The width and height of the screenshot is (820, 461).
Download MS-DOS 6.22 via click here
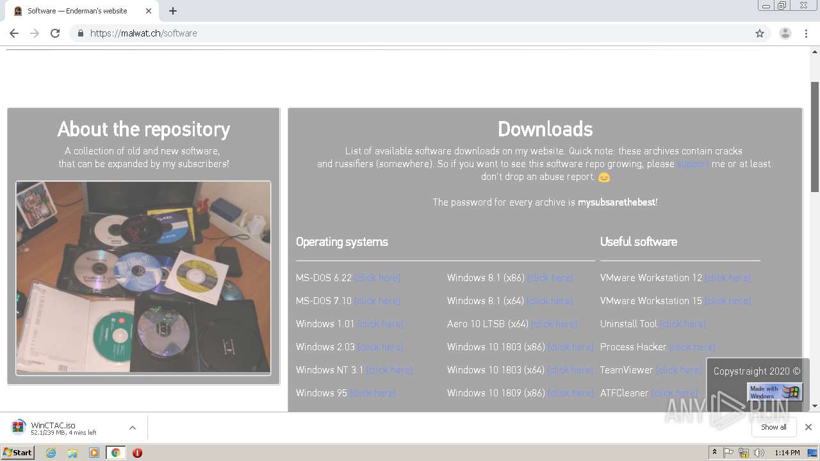coord(377,278)
